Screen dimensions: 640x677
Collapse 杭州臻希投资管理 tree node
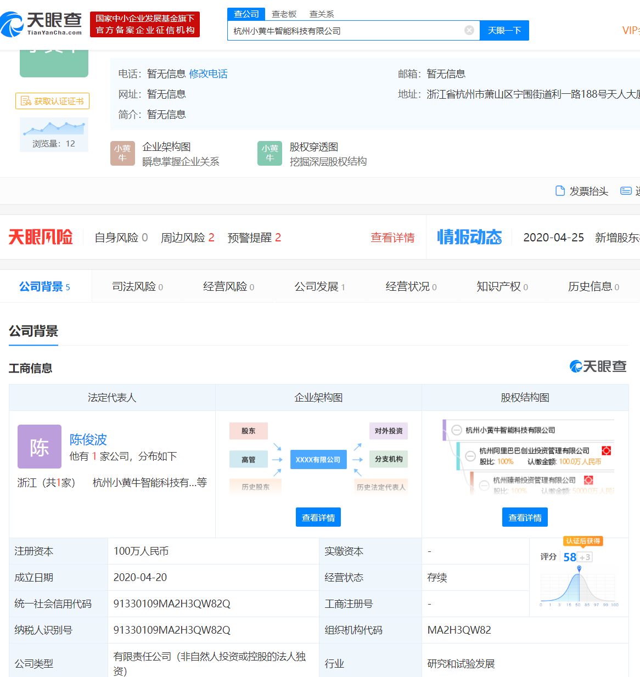point(484,485)
